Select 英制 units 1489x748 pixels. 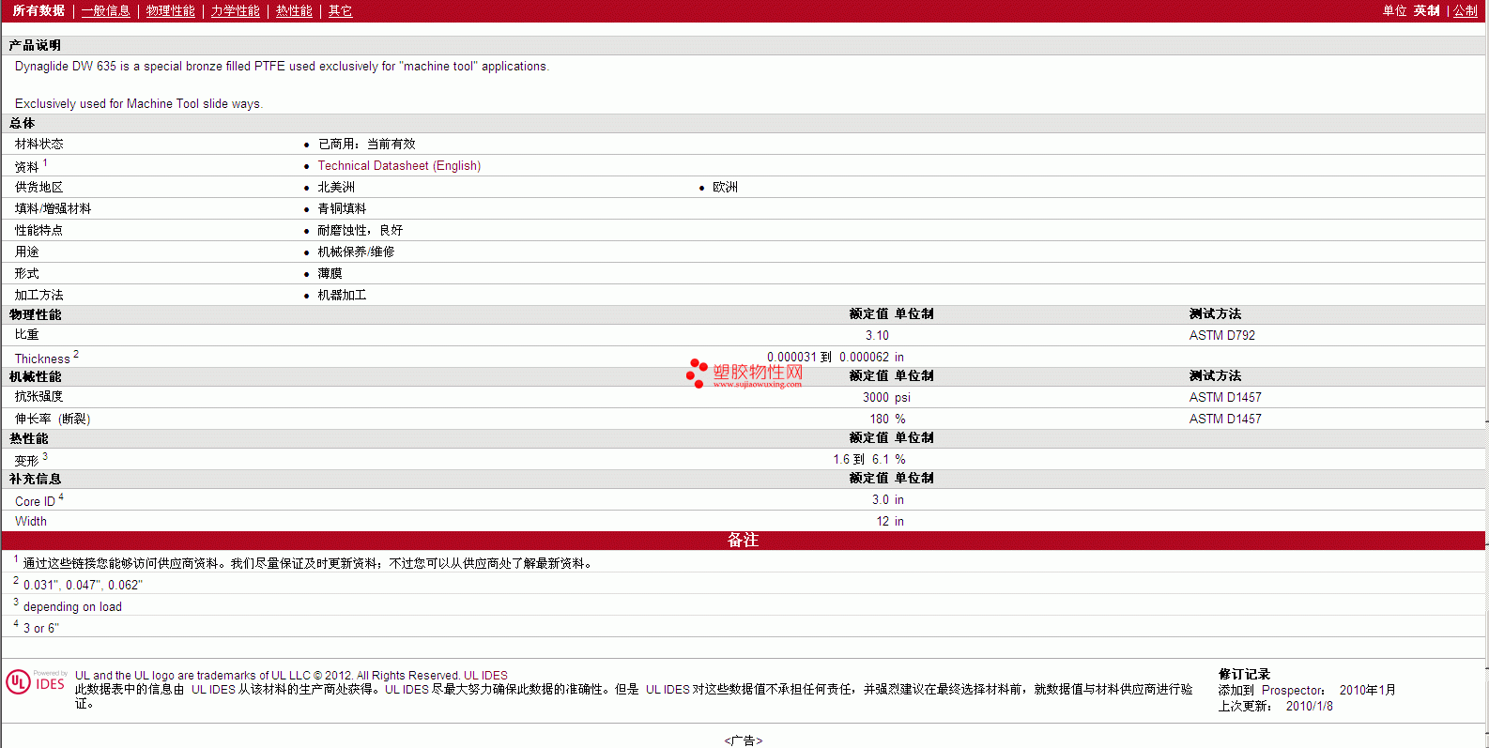[x=1427, y=10]
